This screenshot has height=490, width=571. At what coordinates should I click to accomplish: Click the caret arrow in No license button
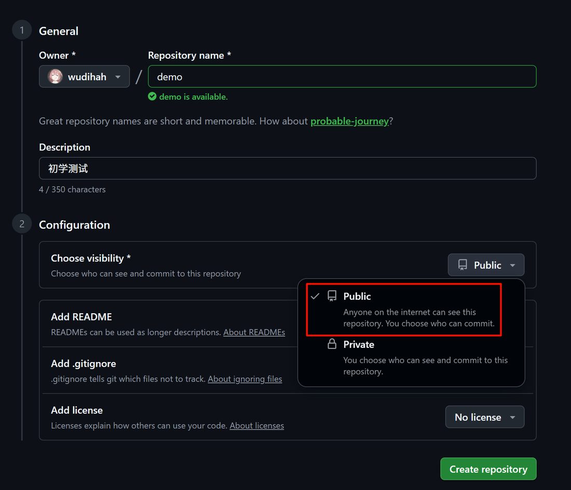(512, 417)
